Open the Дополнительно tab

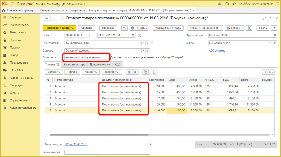(x=100, y=65)
